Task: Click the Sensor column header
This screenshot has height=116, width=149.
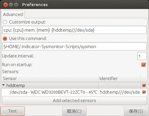Action: point(50,78)
